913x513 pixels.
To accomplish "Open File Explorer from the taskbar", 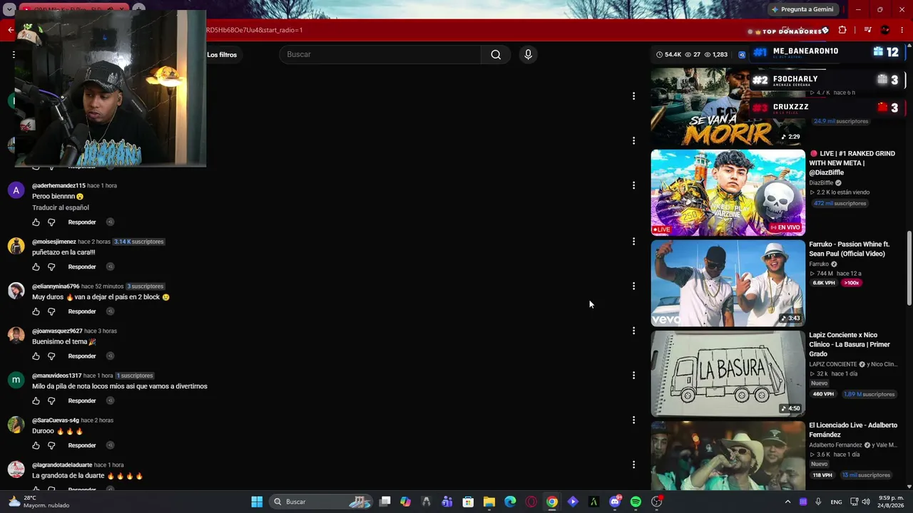I will tap(489, 502).
